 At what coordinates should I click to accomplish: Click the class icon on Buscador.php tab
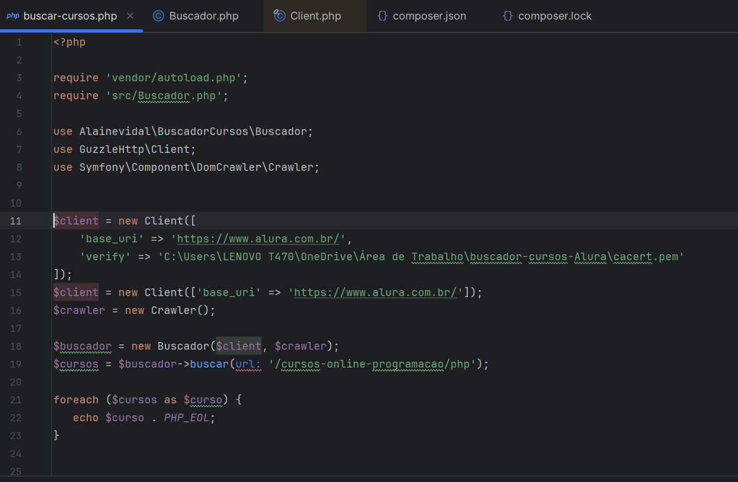coord(158,16)
